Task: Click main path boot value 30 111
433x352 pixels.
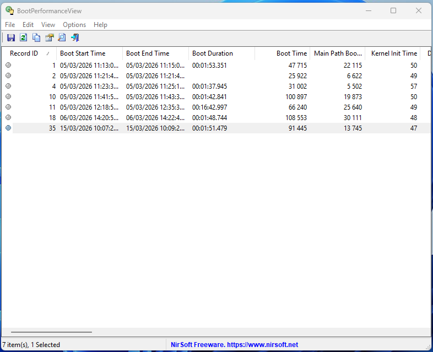Action: 353,118
